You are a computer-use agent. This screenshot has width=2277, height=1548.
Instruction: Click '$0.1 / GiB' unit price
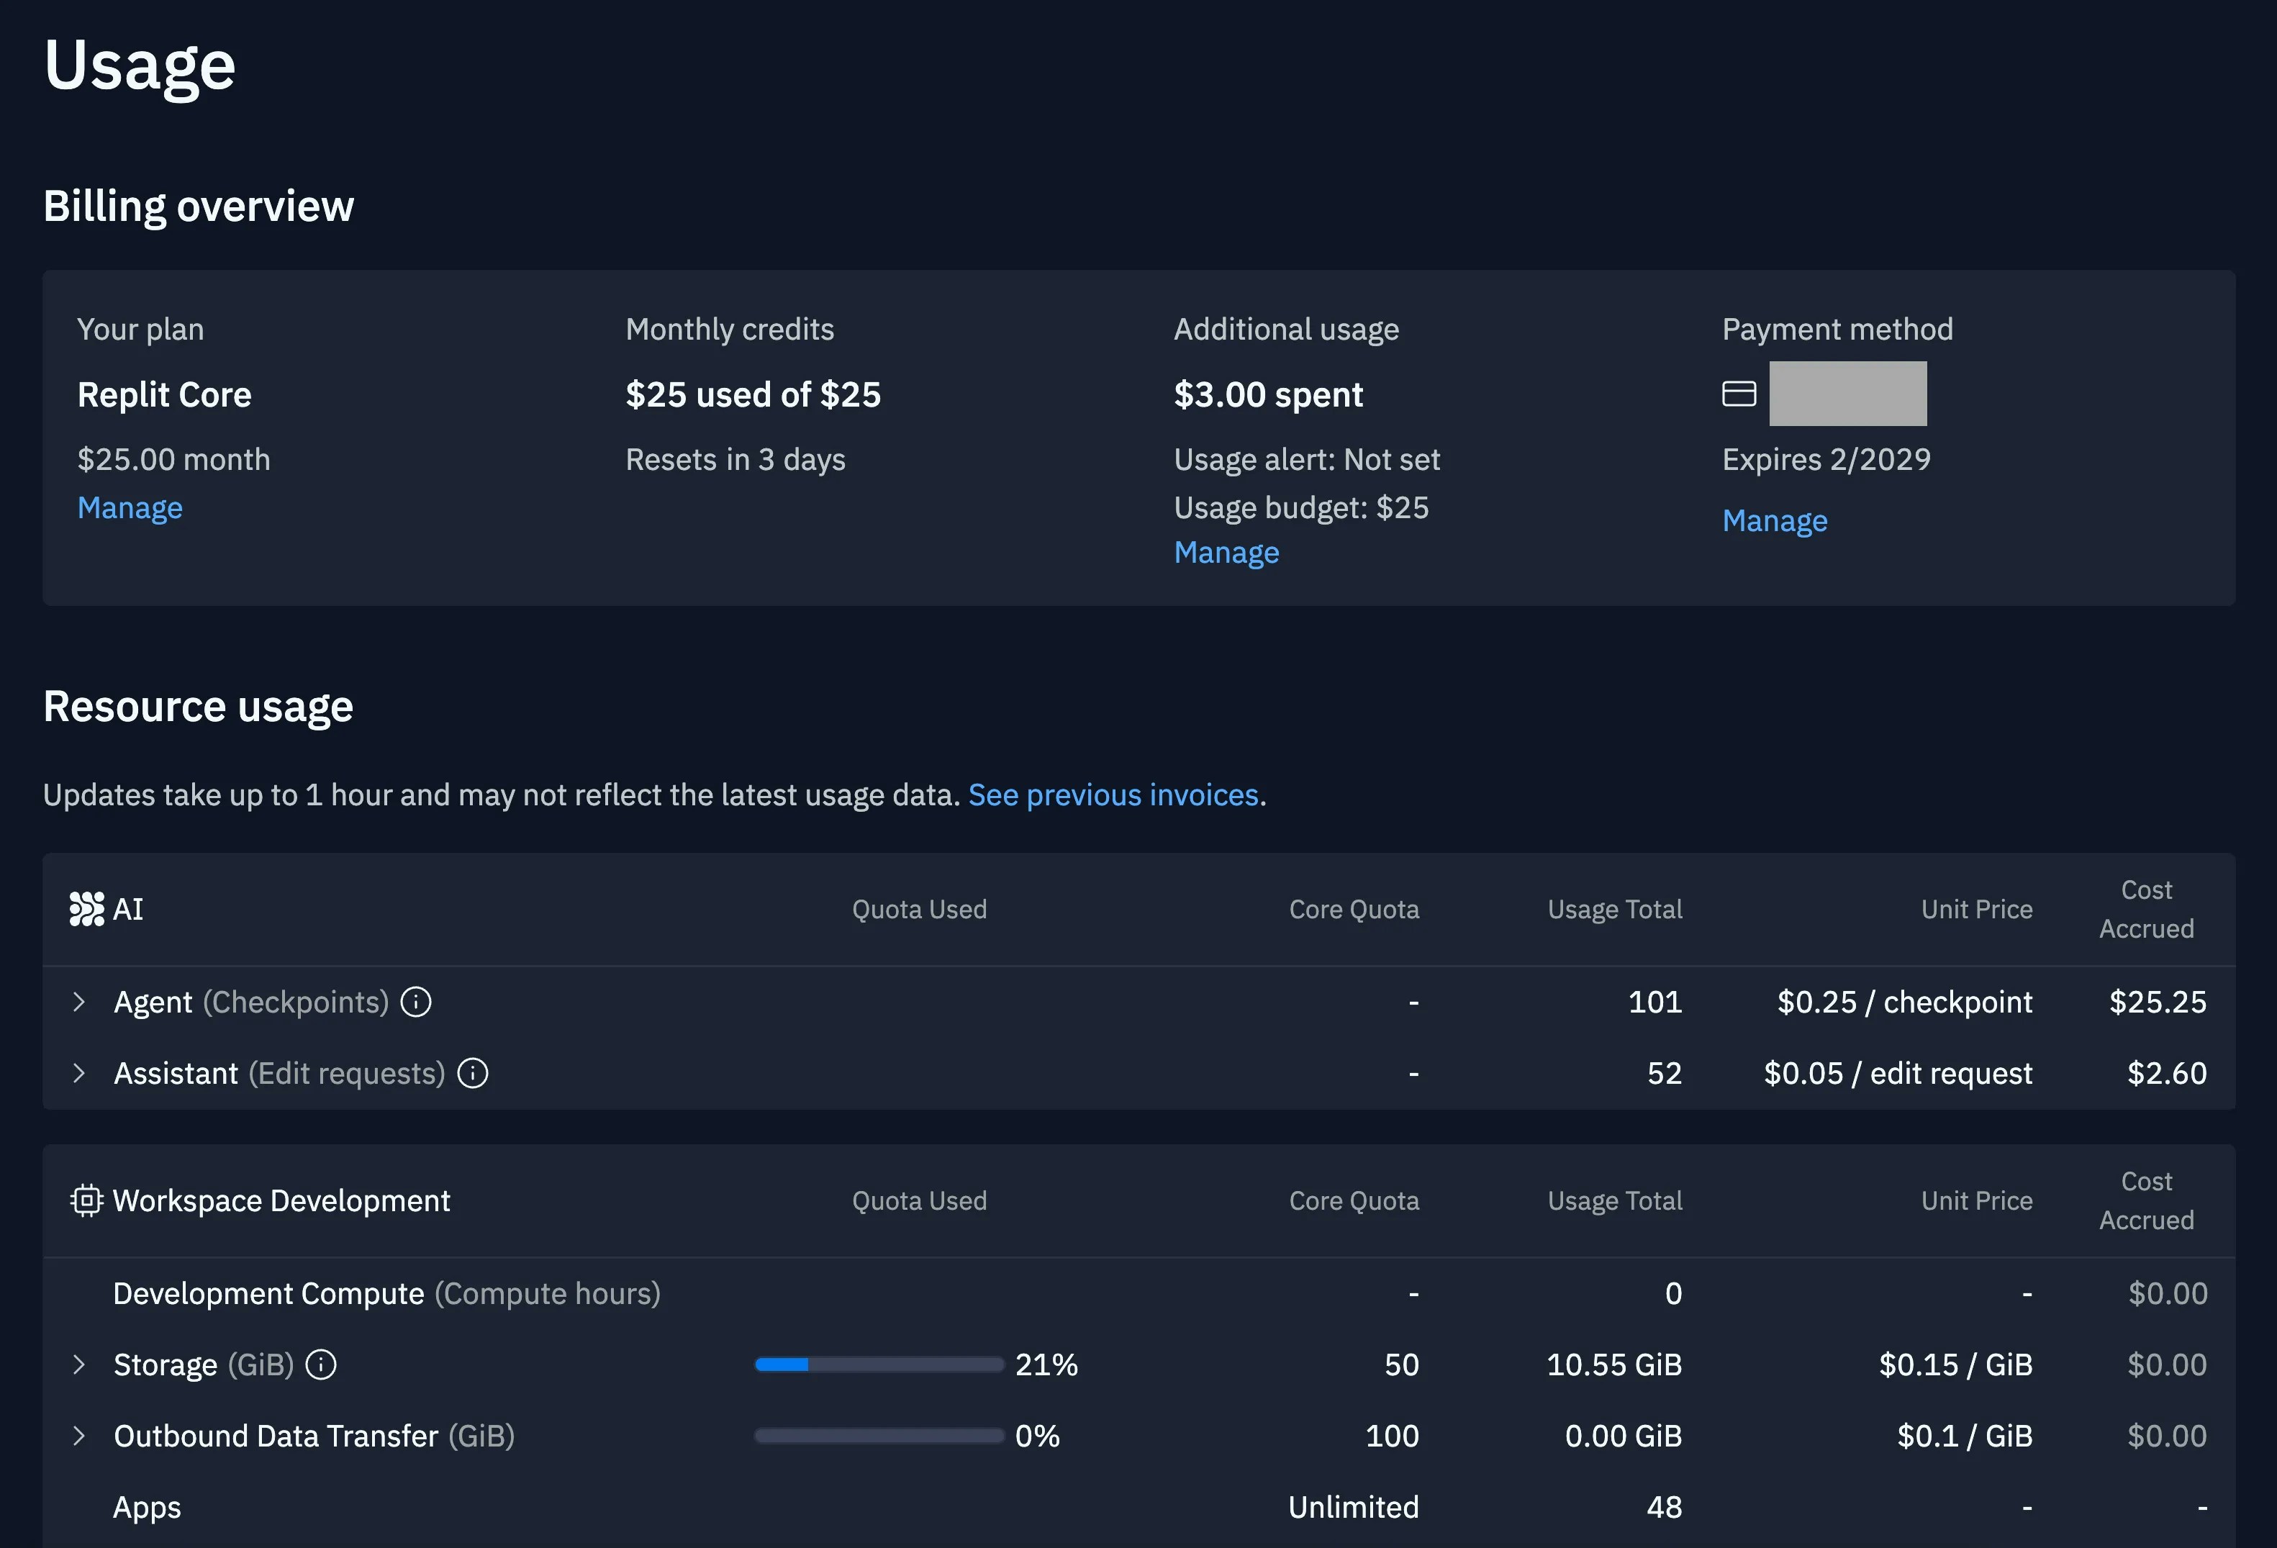1965,1435
